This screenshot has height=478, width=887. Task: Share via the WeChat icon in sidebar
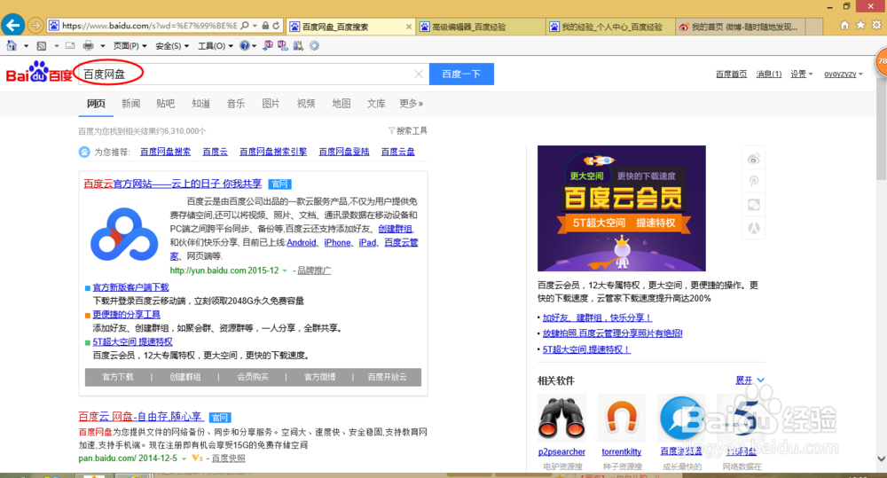pos(753,205)
